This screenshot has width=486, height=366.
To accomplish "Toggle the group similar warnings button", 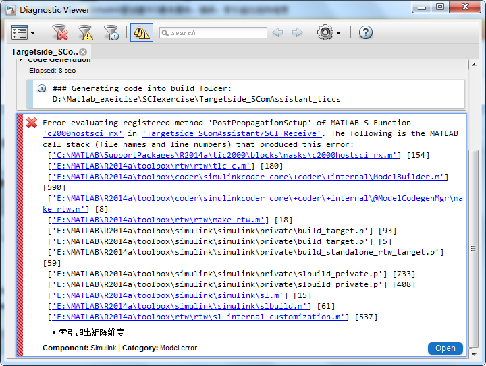I will pos(141,32).
